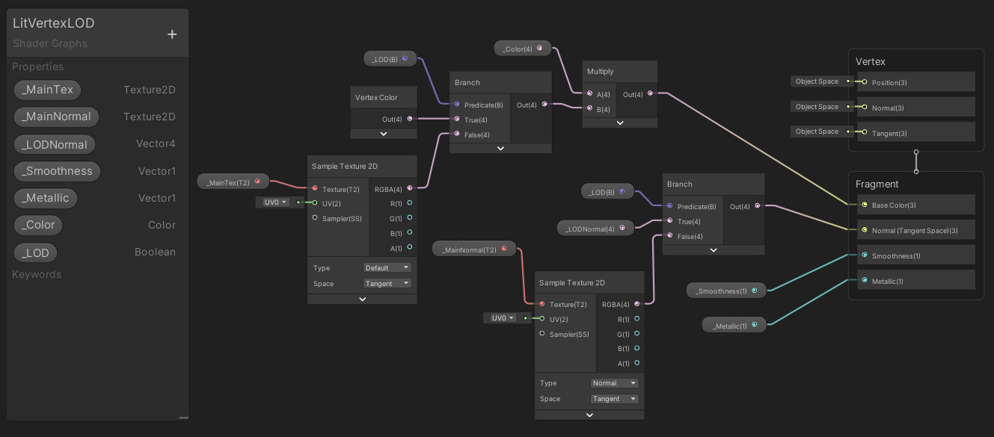This screenshot has height=437, width=994.
Task: Click the _MainTex property pill in blackboard
Action: pos(47,90)
